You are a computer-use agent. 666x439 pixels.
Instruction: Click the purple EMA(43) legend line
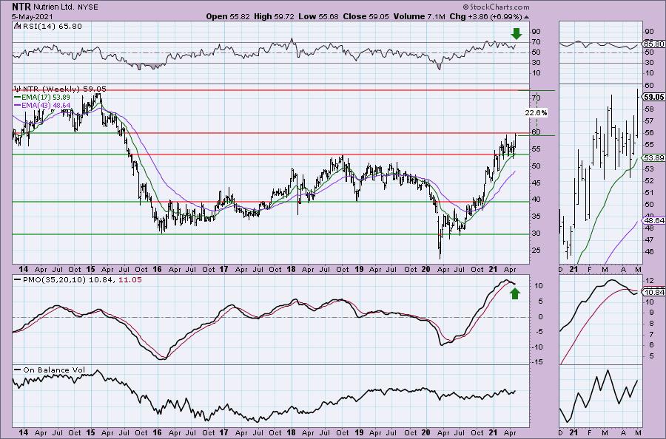coord(18,105)
